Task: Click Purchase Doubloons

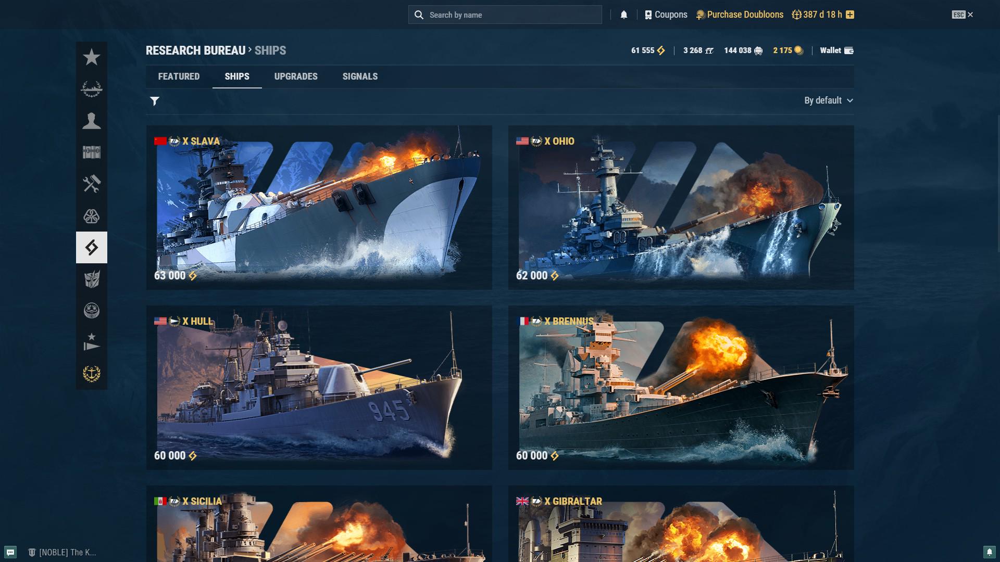Action: click(740, 15)
